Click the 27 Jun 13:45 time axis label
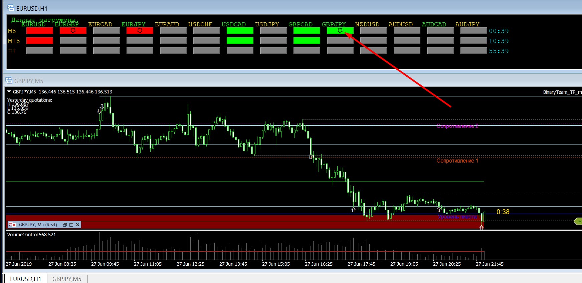 (233, 264)
